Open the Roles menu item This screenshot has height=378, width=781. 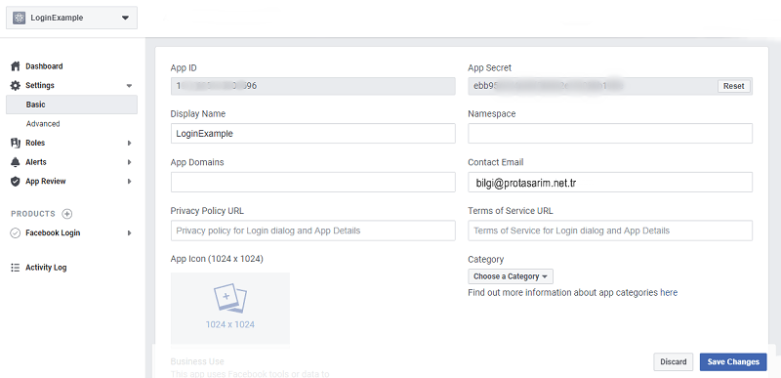coord(35,143)
